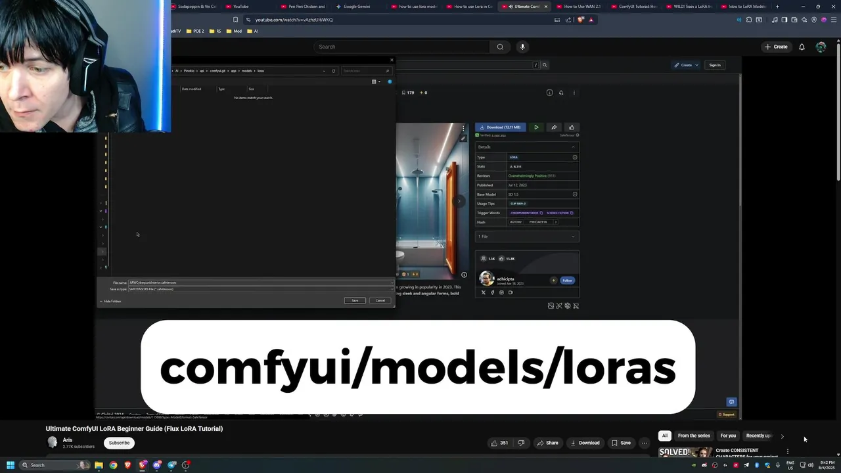This screenshot has height=473, width=841.
Task: Open the RS bookmarks folder
Action: 216,31
